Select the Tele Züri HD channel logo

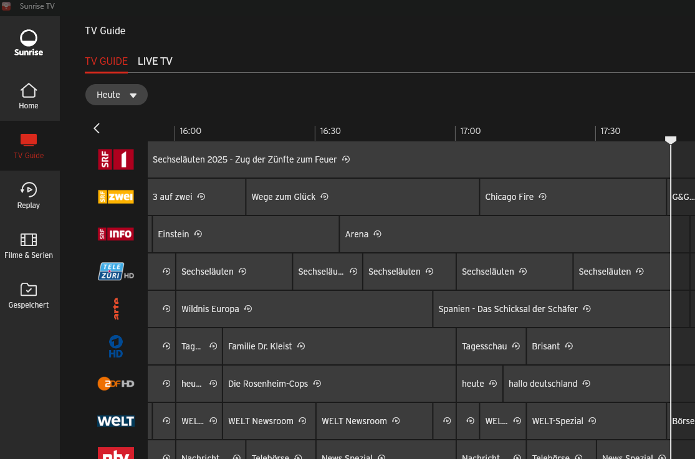click(116, 272)
